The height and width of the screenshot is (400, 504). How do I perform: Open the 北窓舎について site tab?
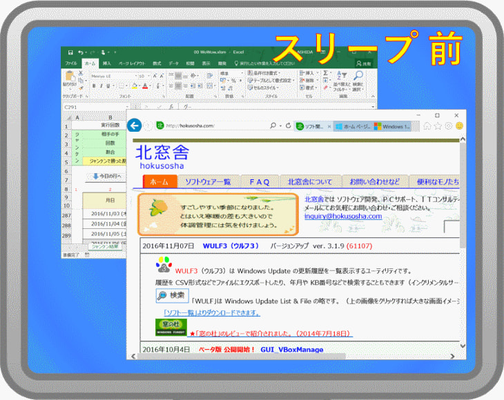coord(310,181)
